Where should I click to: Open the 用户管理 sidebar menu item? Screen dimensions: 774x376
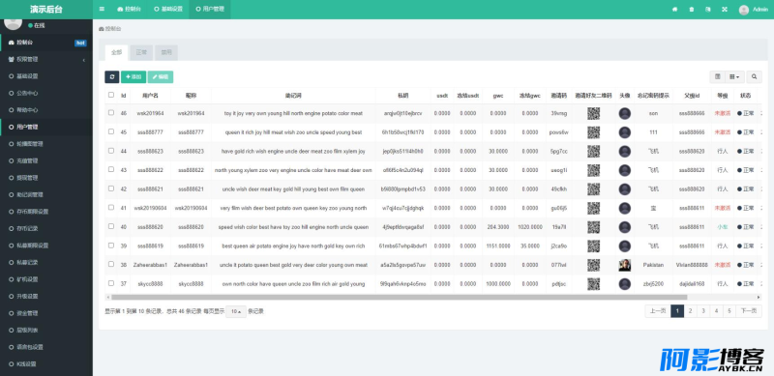point(46,127)
